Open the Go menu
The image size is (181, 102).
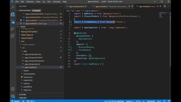tap(44, 2)
